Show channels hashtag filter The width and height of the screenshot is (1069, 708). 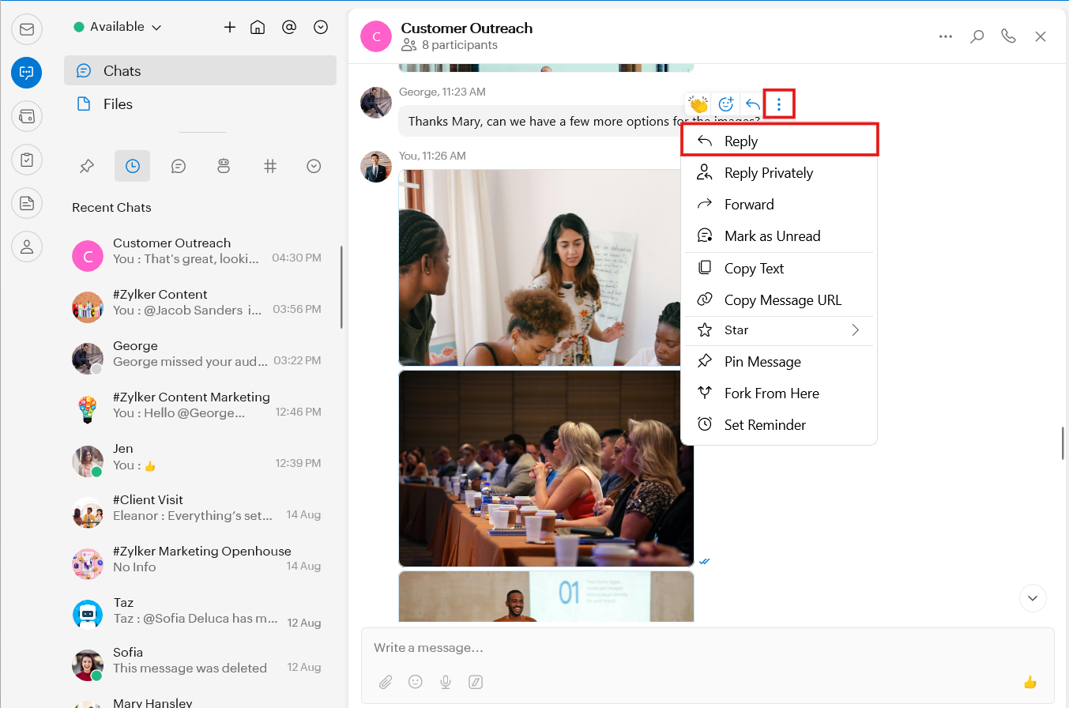270,166
